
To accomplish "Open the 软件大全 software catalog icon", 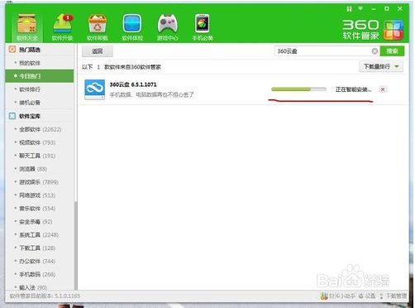I will tap(26, 27).
